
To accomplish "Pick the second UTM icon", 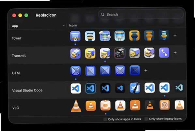I will pyautogui.click(x=90, y=71).
